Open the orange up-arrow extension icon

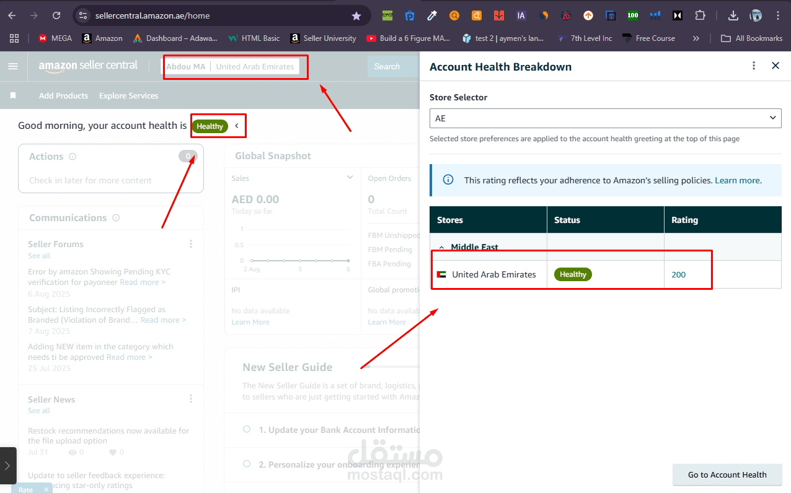pyautogui.click(x=588, y=15)
